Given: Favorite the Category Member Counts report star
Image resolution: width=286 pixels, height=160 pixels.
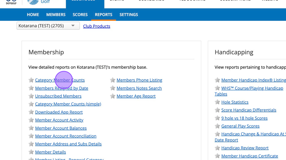Looking at the screenshot, I should pos(31,80).
